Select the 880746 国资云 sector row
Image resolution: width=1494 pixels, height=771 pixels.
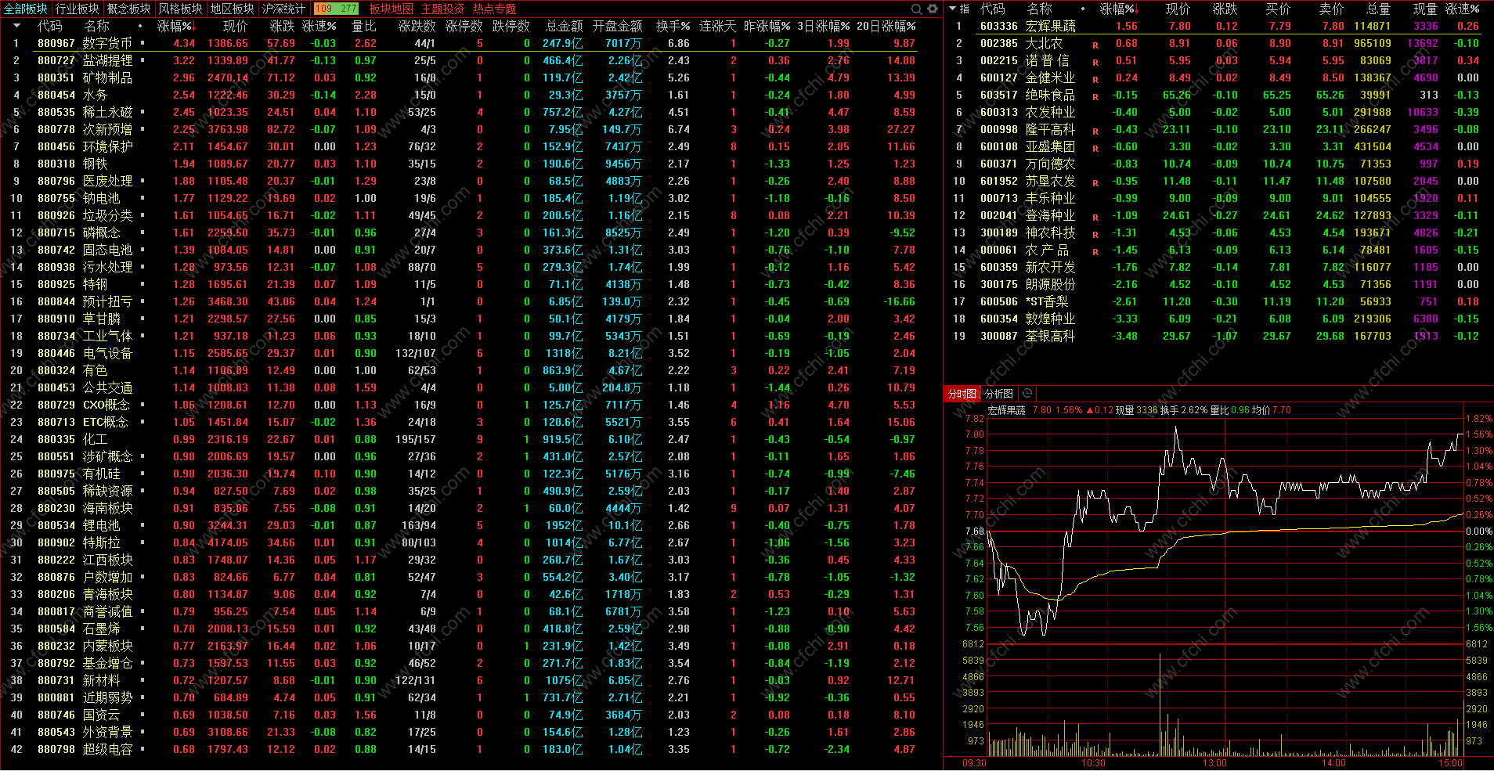click(x=471, y=715)
